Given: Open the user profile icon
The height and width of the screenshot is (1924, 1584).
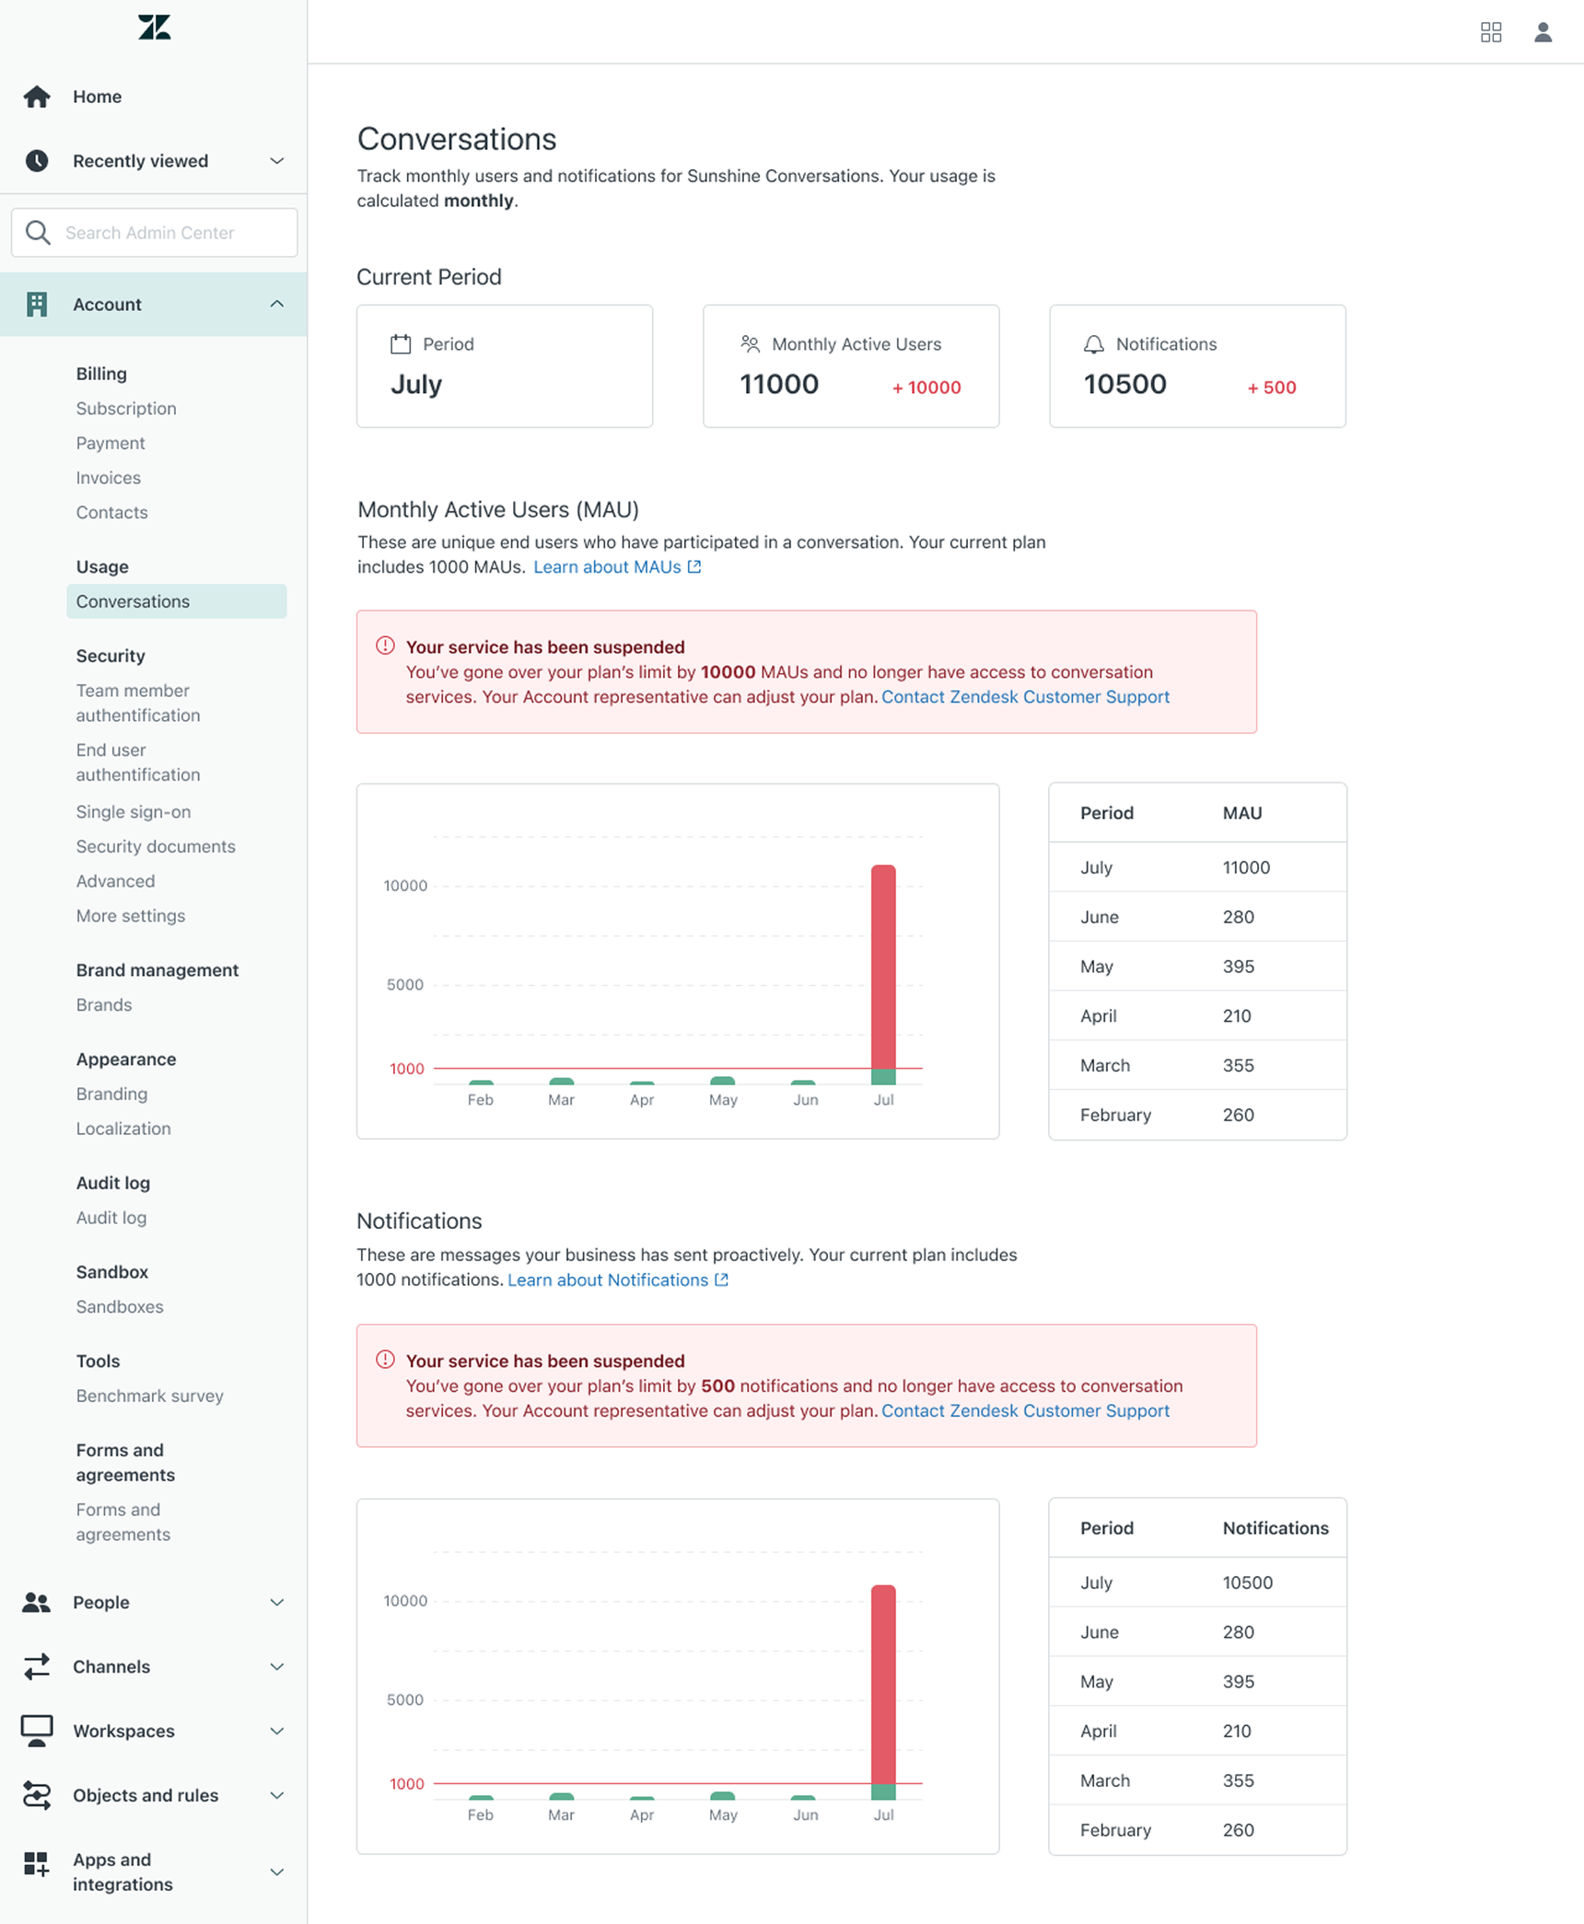Looking at the screenshot, I should (x=1543, y=32).
